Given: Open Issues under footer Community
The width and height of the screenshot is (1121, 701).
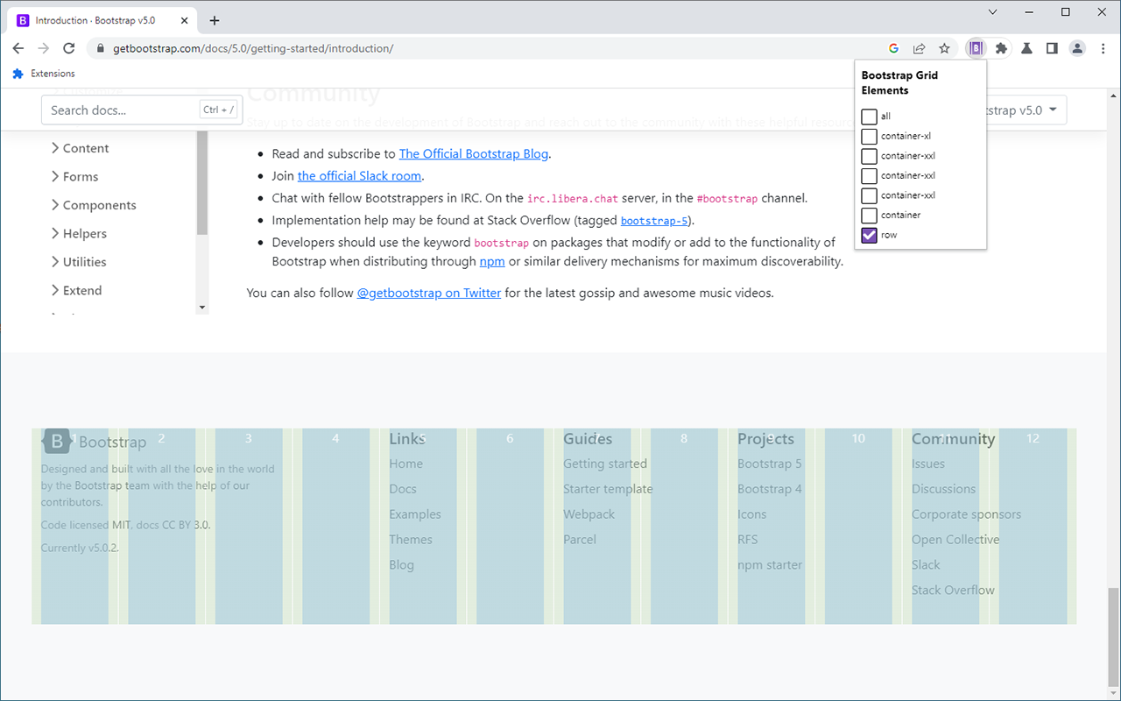Looking at the screenshot, I should [928, 464].
